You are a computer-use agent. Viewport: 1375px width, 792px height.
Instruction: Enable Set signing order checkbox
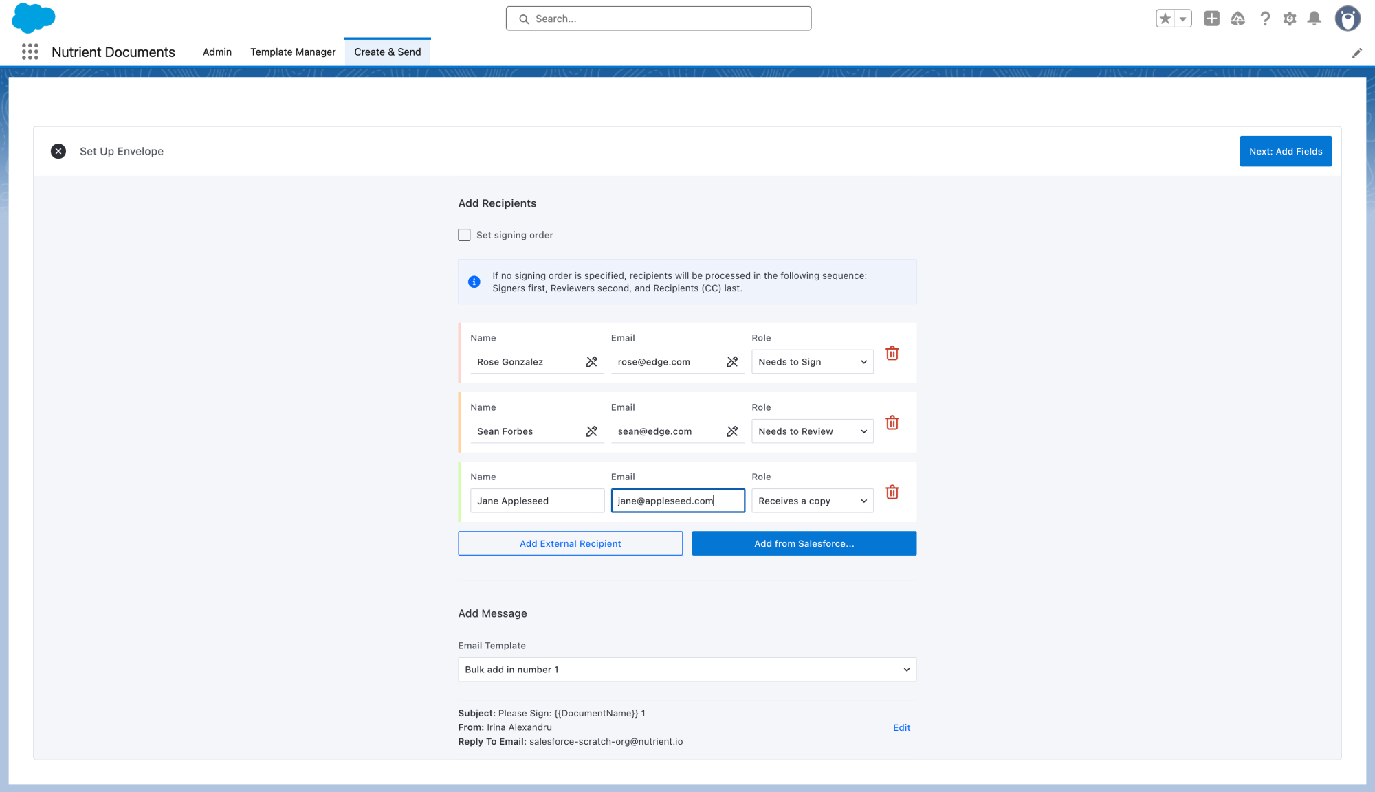point(465,235)
